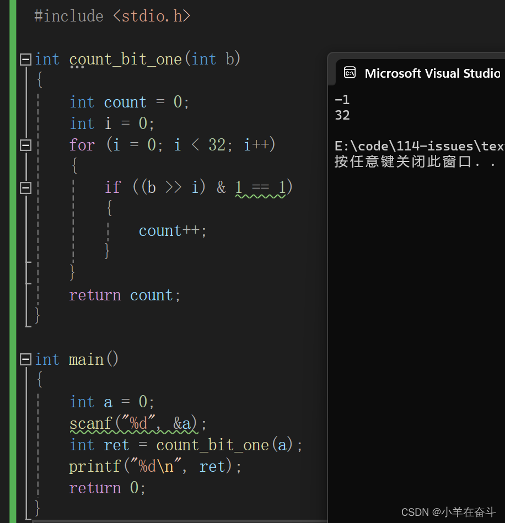
Task: Click the 'return 0;' statement
Action: pos(108,488)
